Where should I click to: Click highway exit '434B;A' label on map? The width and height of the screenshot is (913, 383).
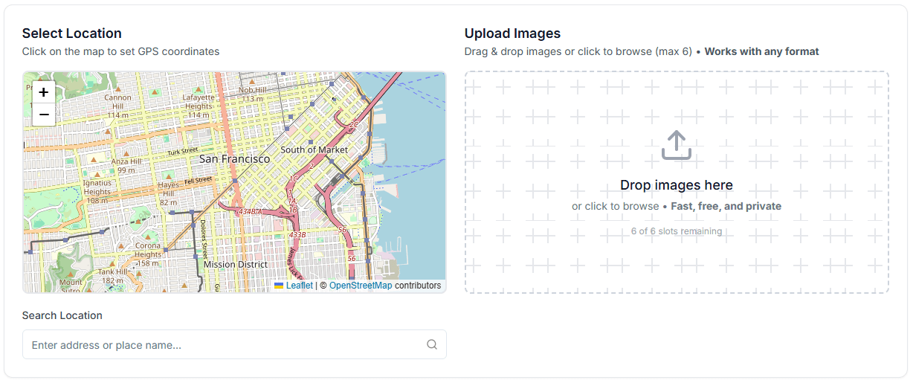(x=251, y=212)
